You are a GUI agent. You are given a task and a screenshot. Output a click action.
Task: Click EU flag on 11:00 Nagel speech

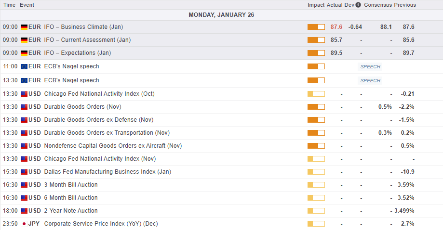point(24,66)
